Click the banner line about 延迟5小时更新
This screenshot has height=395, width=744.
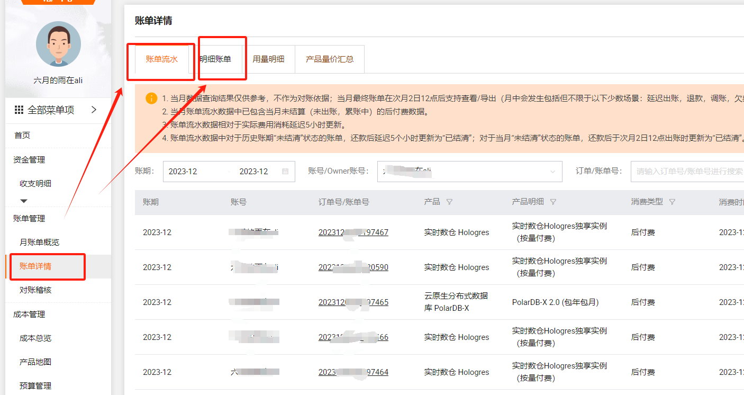point(255,125)
